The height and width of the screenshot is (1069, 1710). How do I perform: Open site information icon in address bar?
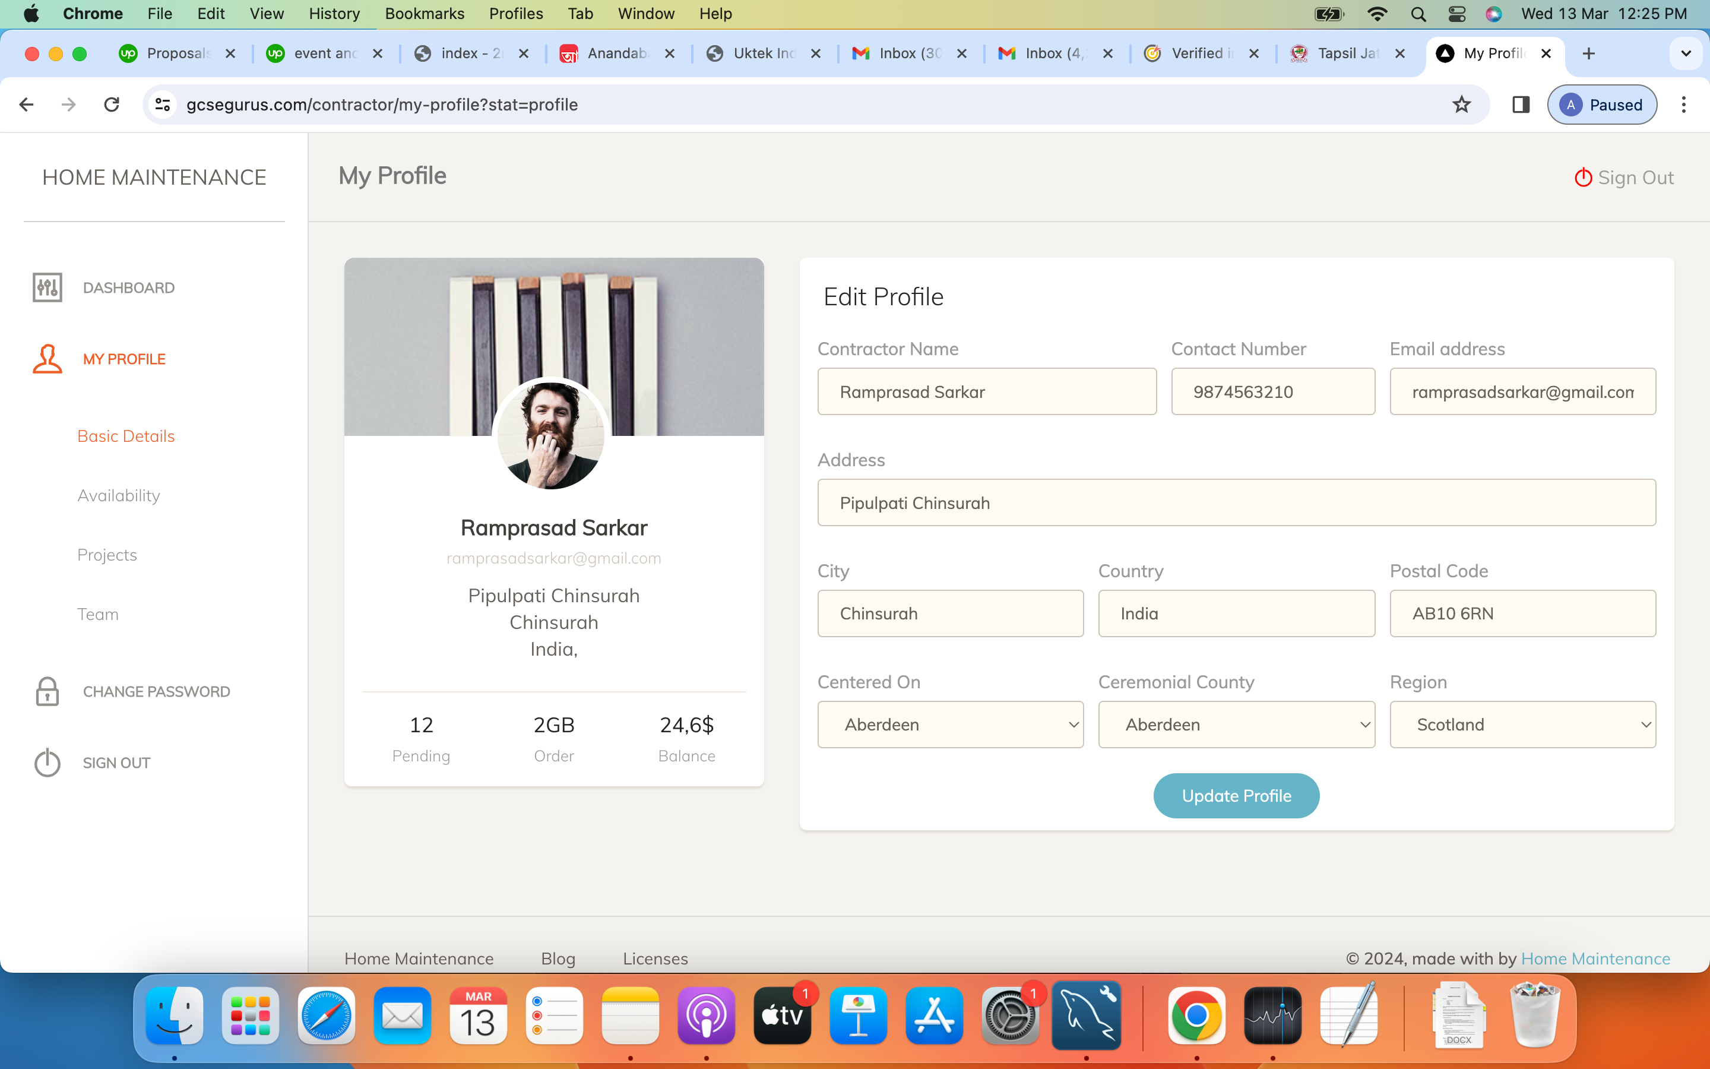tap(163, 105)
